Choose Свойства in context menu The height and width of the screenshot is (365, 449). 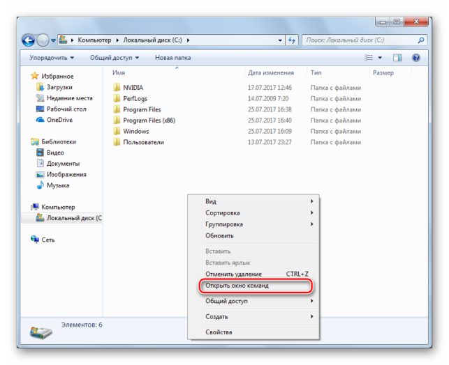coord(253,332)
